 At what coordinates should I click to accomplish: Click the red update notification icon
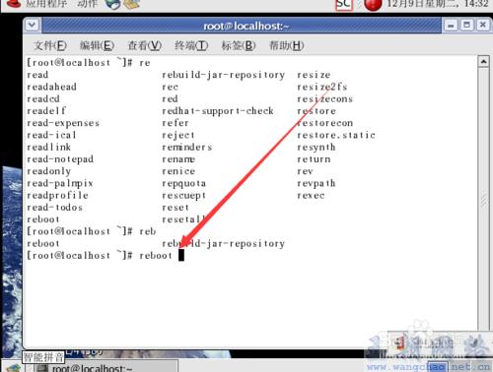click(373, 5)
